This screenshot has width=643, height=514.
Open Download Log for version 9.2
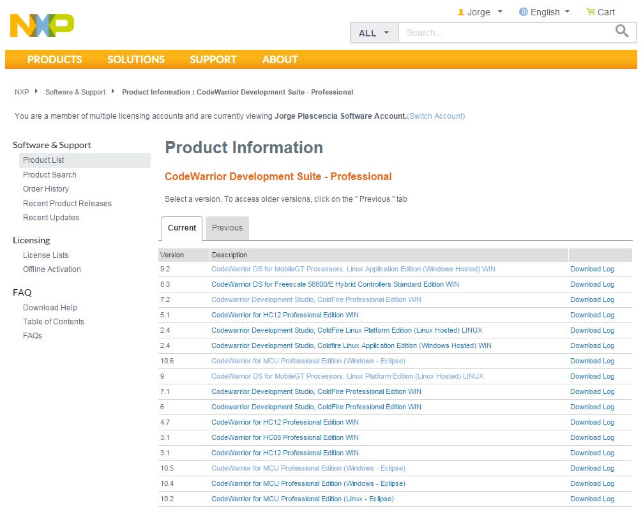click(592, 269)
